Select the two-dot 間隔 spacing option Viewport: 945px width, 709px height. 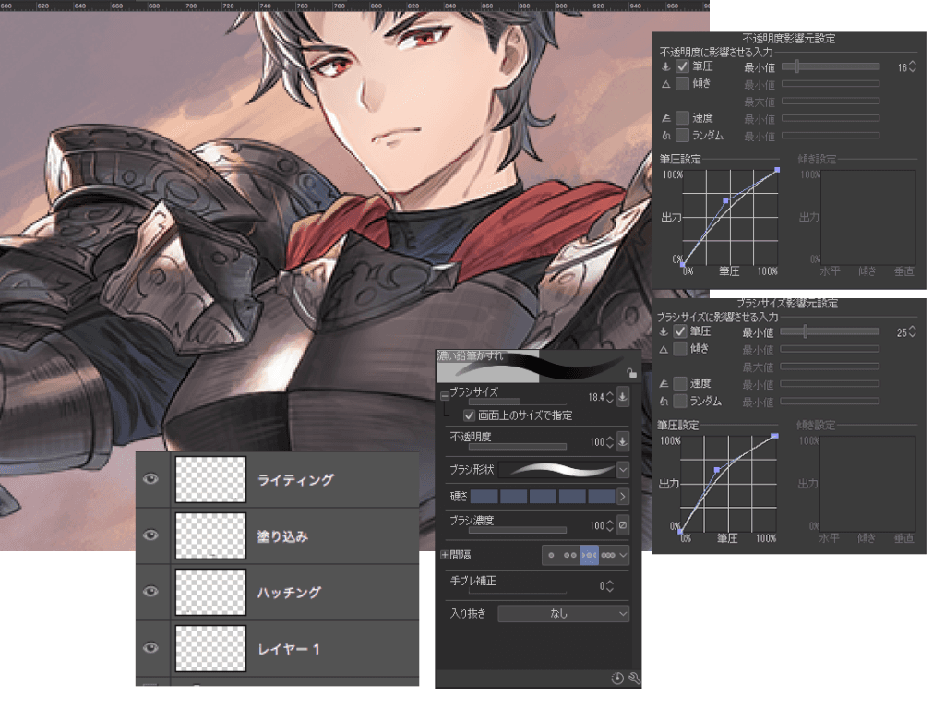click(x=570, y=555)
